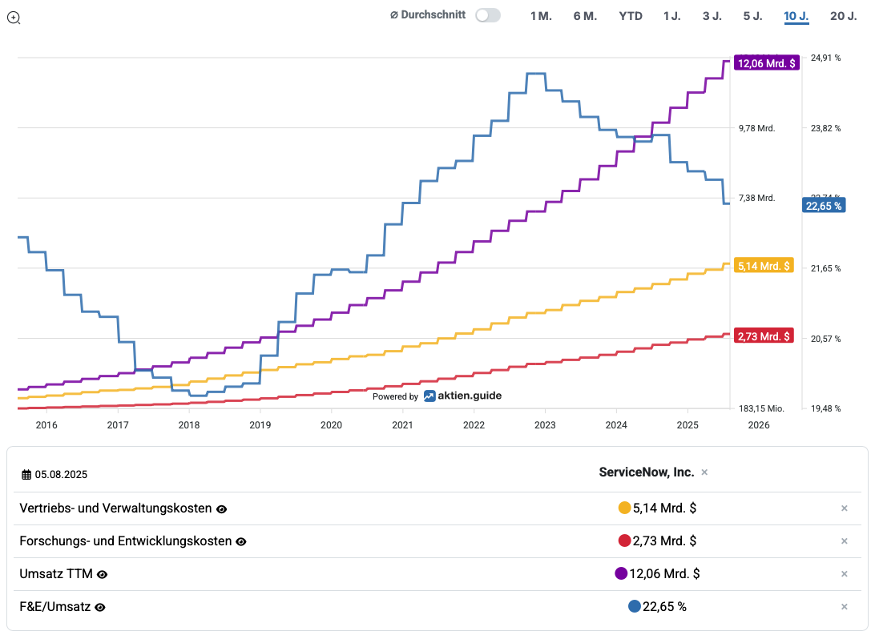Select the 1 M. time range
Viewport: 871px width, 635px height.
541,16
